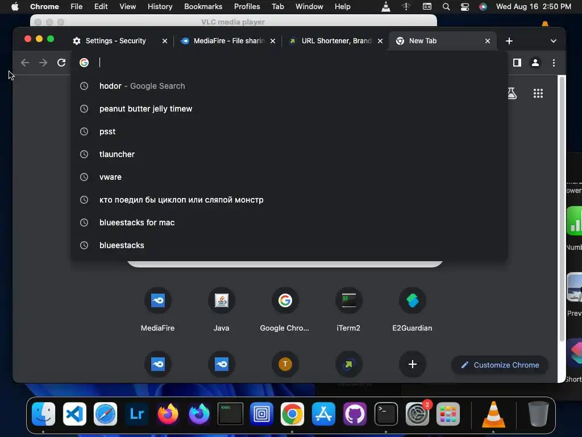582x437 pixels.
Task: Click Customize Chrome button
Action: pos(500,365)
